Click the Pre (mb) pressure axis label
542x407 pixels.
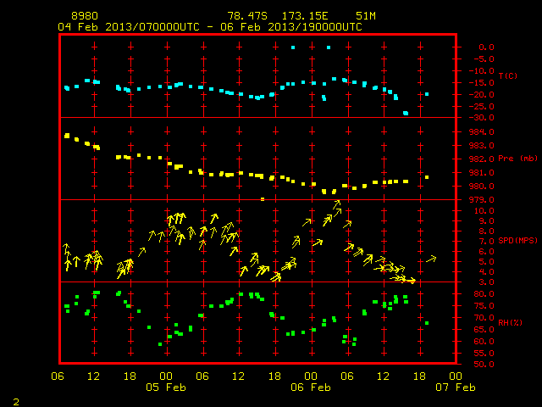[x=517, y=159]
